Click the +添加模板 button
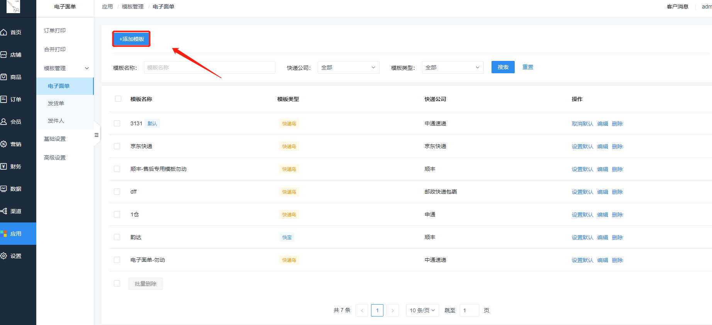This screenshot has width=712, height=325. [x=132, y=39]
